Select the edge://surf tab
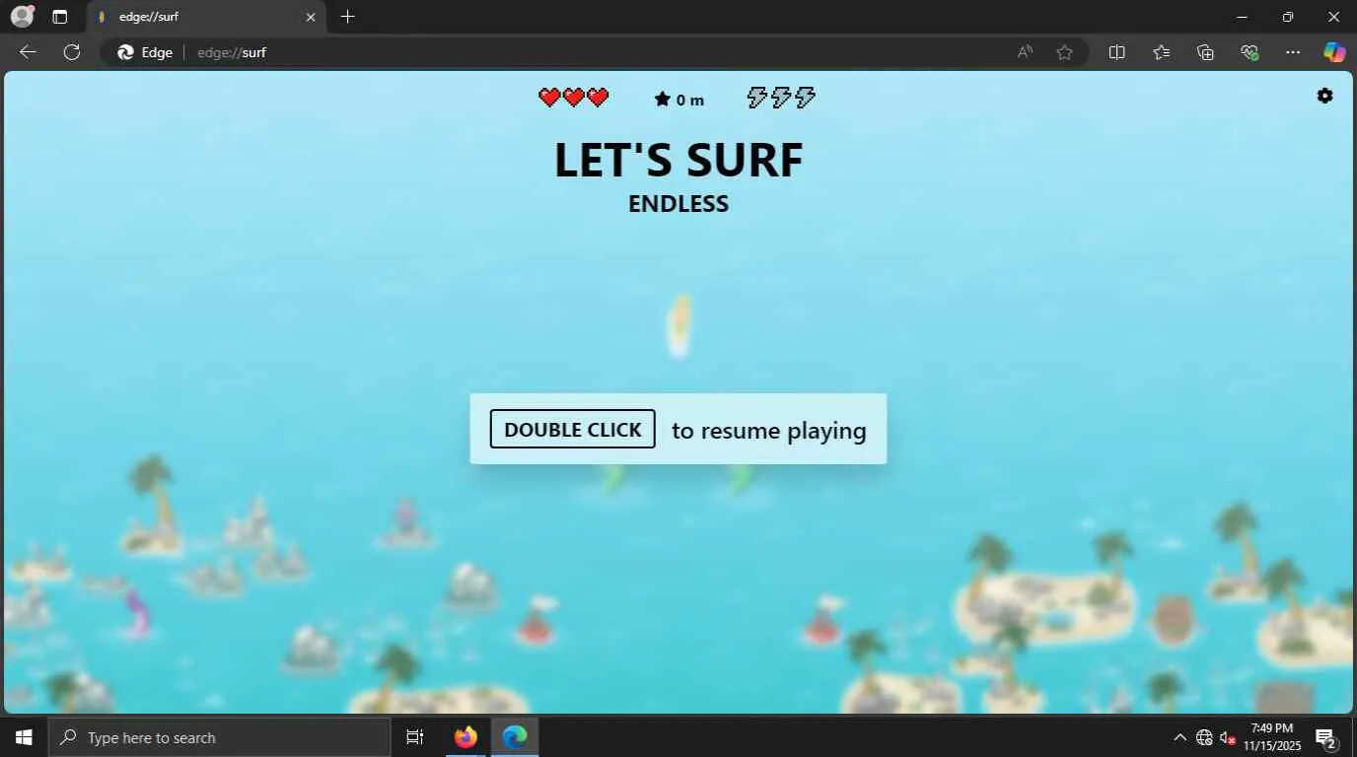Screen dimensions: 1357x757 [x=206, y=17]
